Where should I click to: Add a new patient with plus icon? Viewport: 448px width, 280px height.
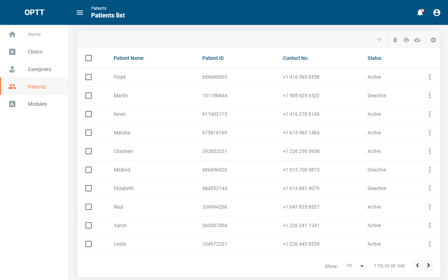[433, 40]
